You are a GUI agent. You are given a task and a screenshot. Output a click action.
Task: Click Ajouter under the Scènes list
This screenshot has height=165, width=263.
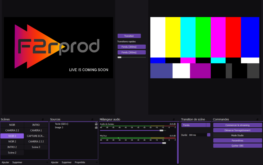tap(5, 162)
